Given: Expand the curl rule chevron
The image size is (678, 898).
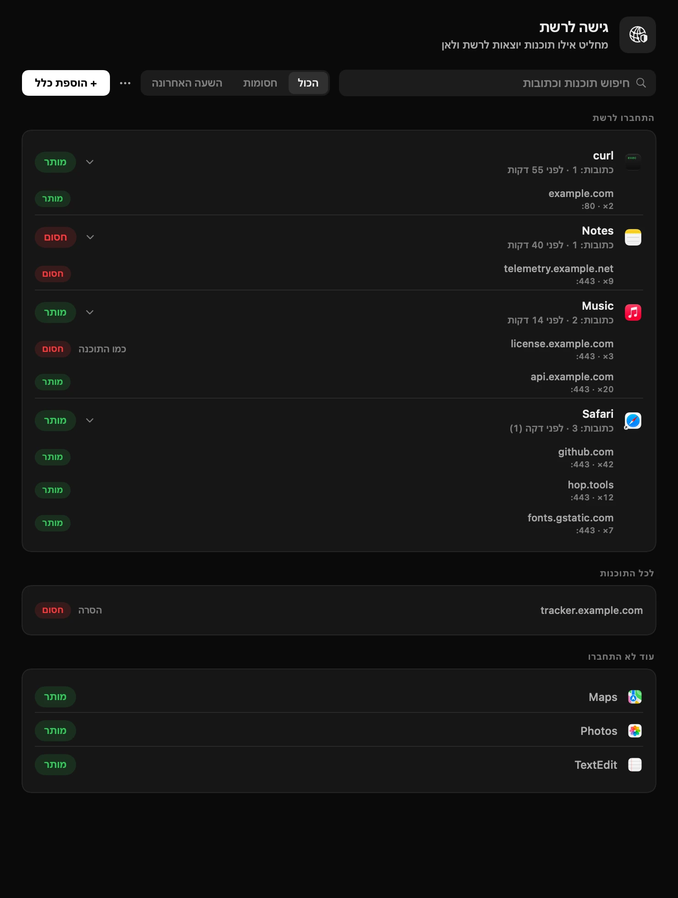Looking at the screenshot, I should pyautogui.click(x=90, y=162).
